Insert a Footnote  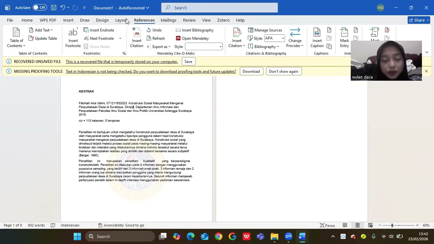tap(73, 38)
